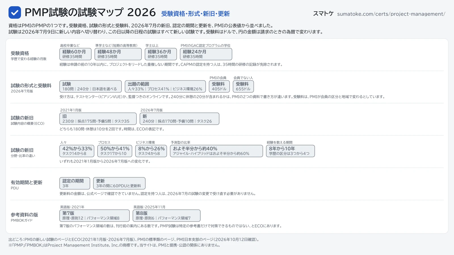The height and width of the screenshot is (255, 454).
Task: Click the PMIのGAC認定プログラムの学位 label
Action: pos(205,45)
